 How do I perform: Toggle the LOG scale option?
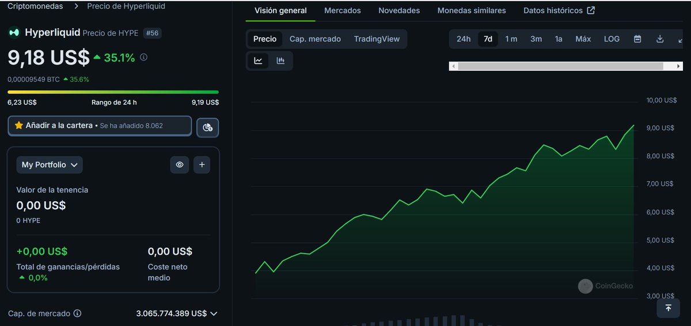(x=612, y=39)
